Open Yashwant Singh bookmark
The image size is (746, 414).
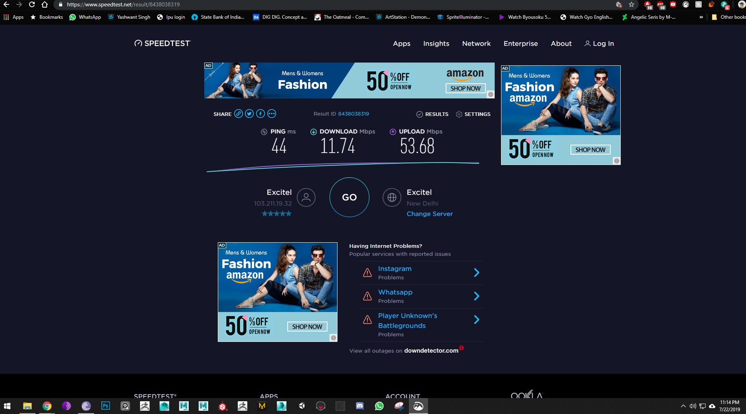(x=129, y=17)
